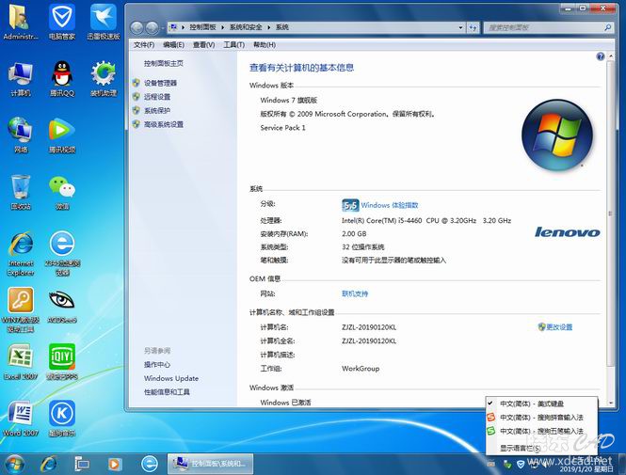Image resolution: width=626 pixels, height=475 pixels.
Task: Click taskbar show-desktop library icon
Action: point(82,464)
